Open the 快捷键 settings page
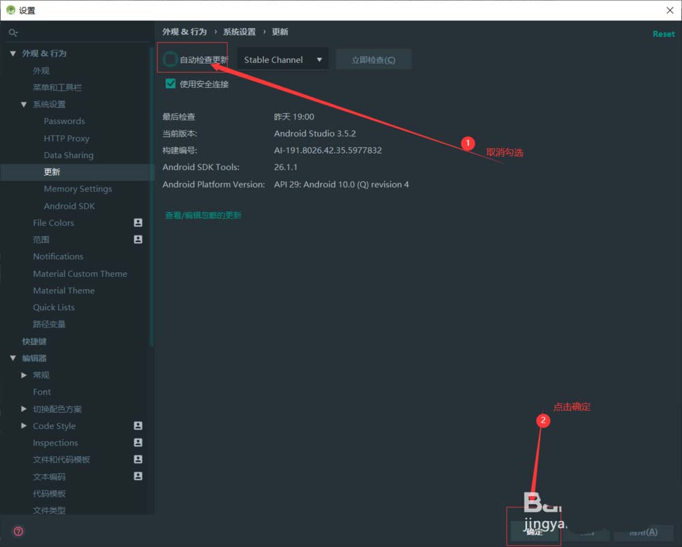The height and width of the screenshot is (547, 682). pyautogui.click(x=34, y=341)
